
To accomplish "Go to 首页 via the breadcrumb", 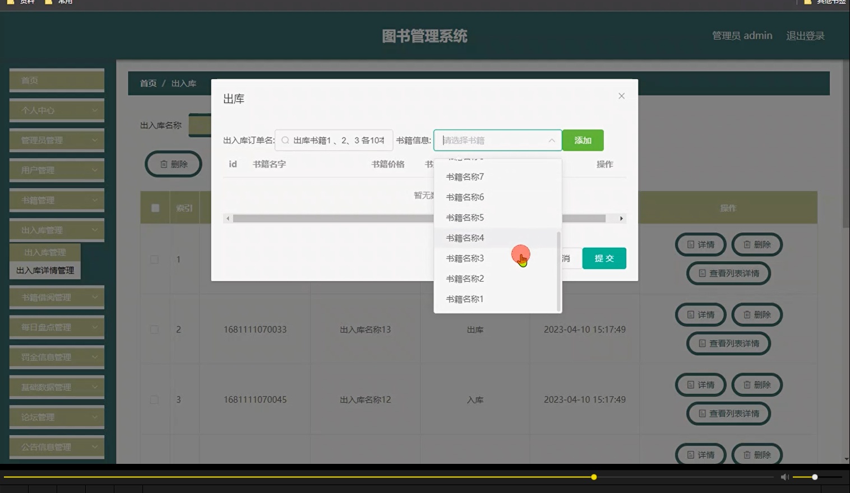I will click(148, 83).
